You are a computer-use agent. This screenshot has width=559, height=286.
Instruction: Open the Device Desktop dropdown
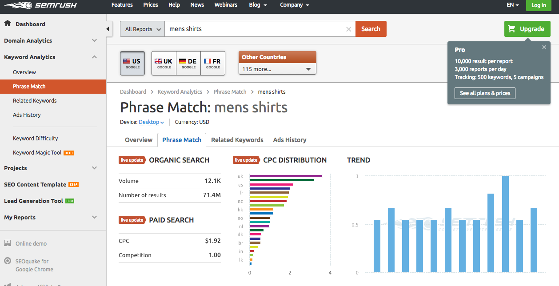152,122
